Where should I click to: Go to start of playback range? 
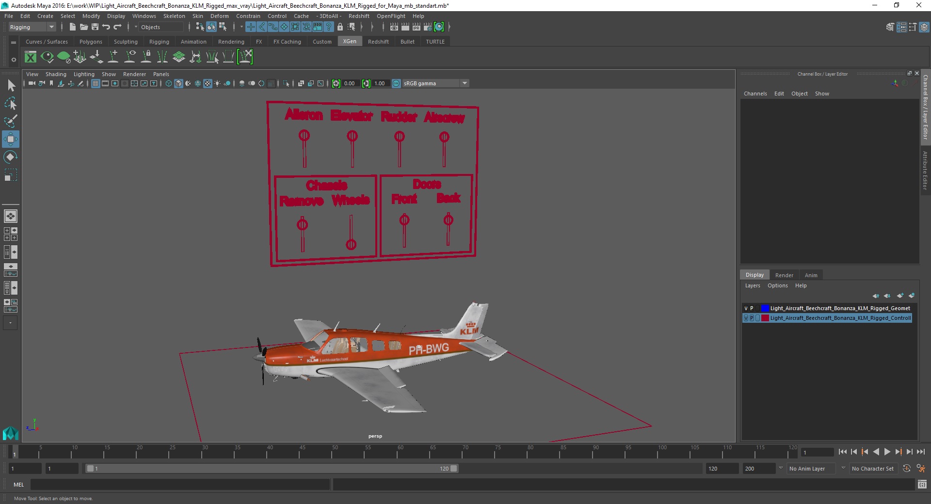(842, 452)
